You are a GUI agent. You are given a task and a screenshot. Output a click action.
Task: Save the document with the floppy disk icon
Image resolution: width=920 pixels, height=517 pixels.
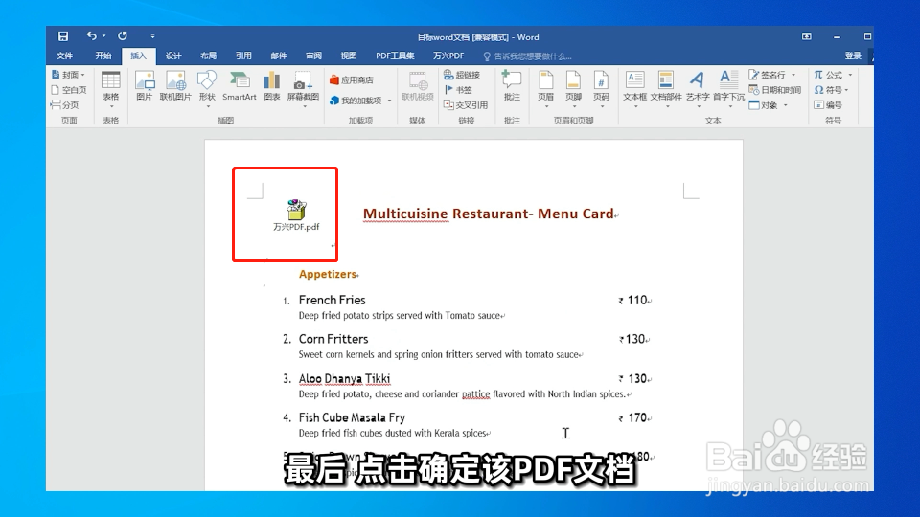(x=63, y=36)
